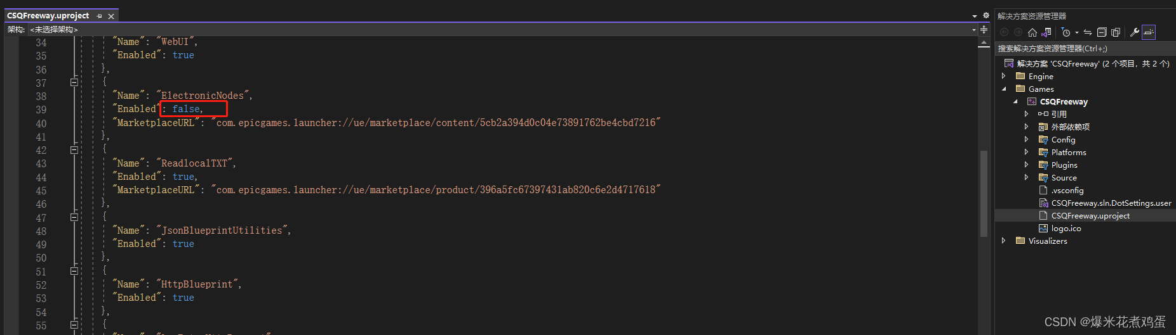The height and width of the screenshot is (335, 1176).
Task: Expand the Plugins folder
Action: [x=1027, y=165]
